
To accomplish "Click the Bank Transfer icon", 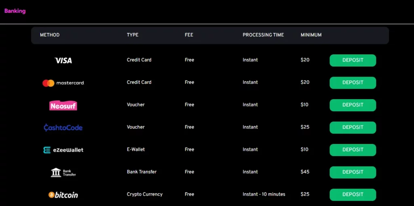I will 63,173.
